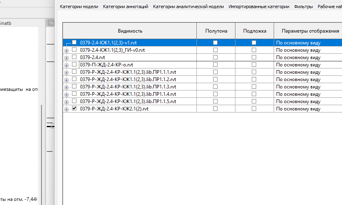This screenshot has width=342, height=205.
Task: Go to the Импортированные категории tab
Action: click(x=259, y=7)
